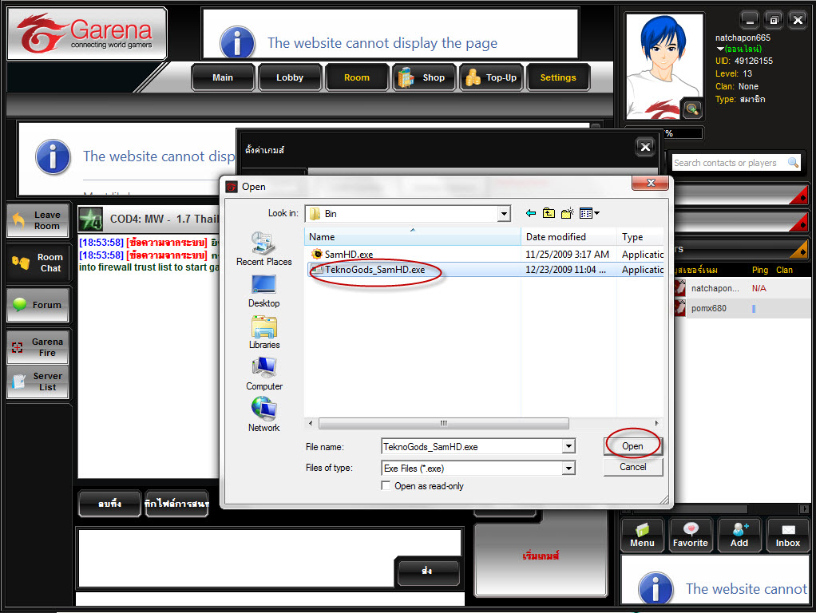This screenshot has height=613, width=816.
Task: Enable the Open as read-only checkbox
Action: 386,485
